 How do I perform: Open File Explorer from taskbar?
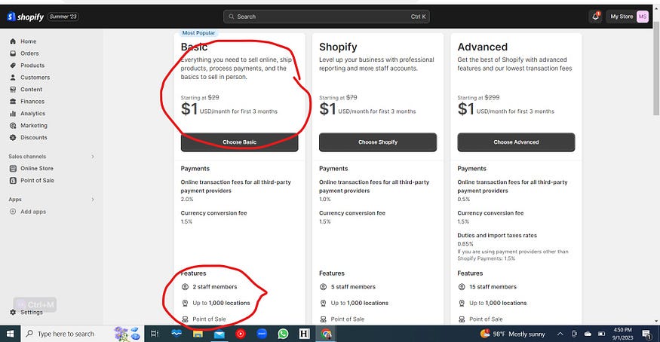tap(198, 334)
